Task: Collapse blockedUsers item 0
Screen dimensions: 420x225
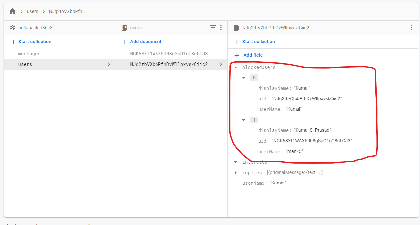Action: point(244,78)
